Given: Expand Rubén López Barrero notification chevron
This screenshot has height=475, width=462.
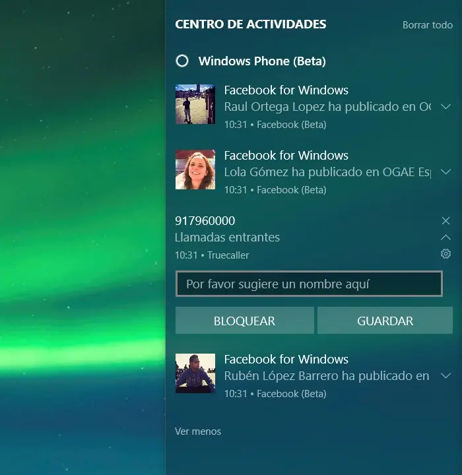Looking at the screenshot, I should (x=445, y=375).
